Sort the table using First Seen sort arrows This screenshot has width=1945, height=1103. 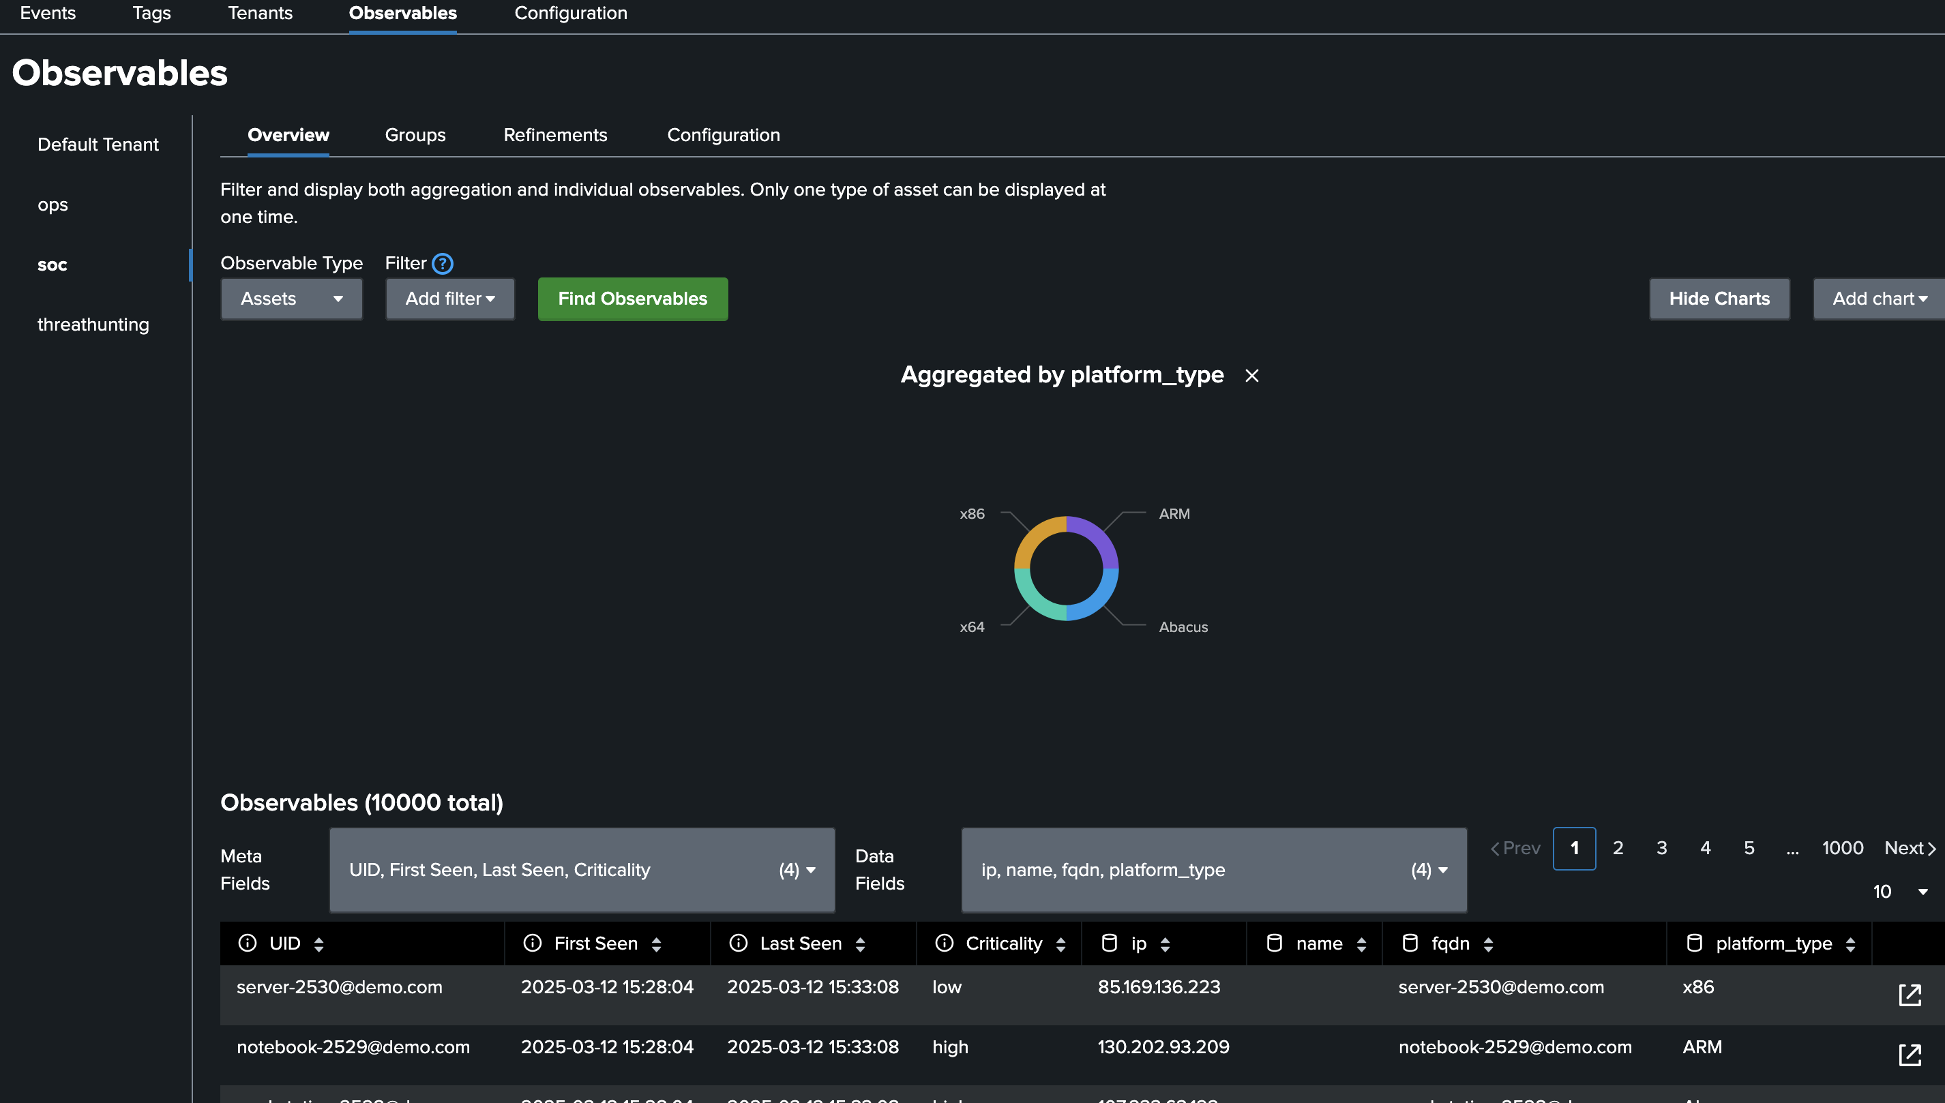655,943
